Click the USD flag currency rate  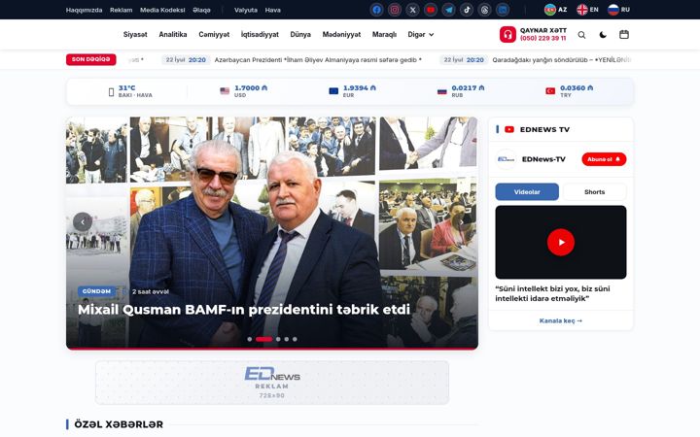pyautogui.click(x=244, y=91)
